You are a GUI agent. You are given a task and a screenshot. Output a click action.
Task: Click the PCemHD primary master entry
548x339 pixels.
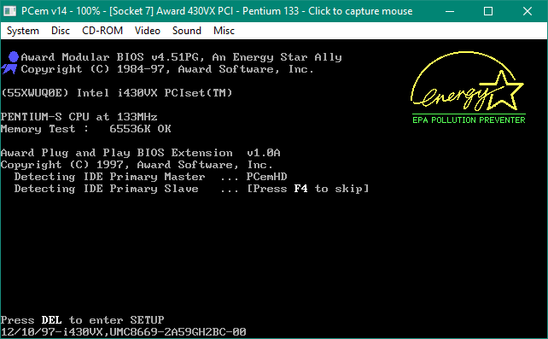point(266,177)
